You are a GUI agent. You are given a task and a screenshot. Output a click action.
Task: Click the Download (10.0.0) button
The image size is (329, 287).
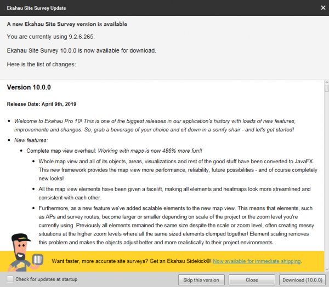tap(301, 280)
